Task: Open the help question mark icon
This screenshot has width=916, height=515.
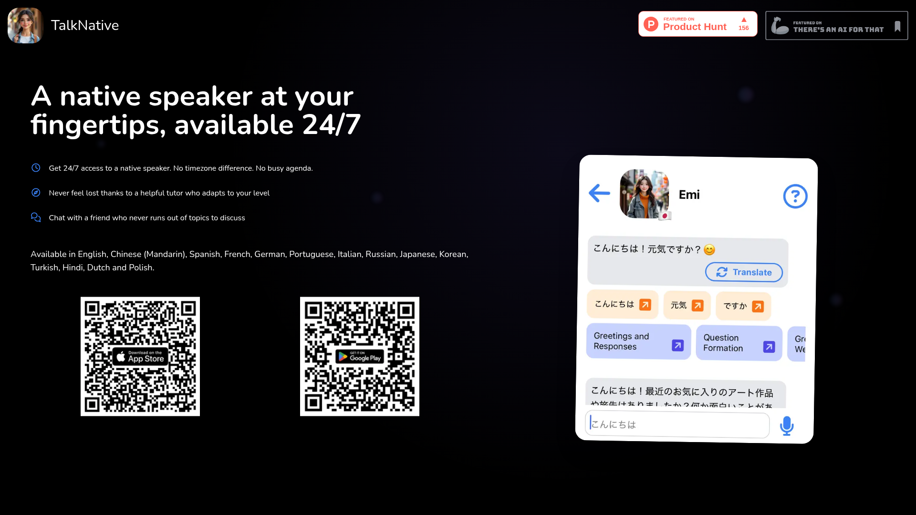Action: pos(795,196)
